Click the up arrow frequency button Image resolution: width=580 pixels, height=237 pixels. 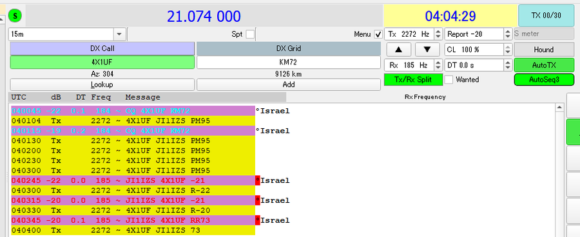[398, 49]
